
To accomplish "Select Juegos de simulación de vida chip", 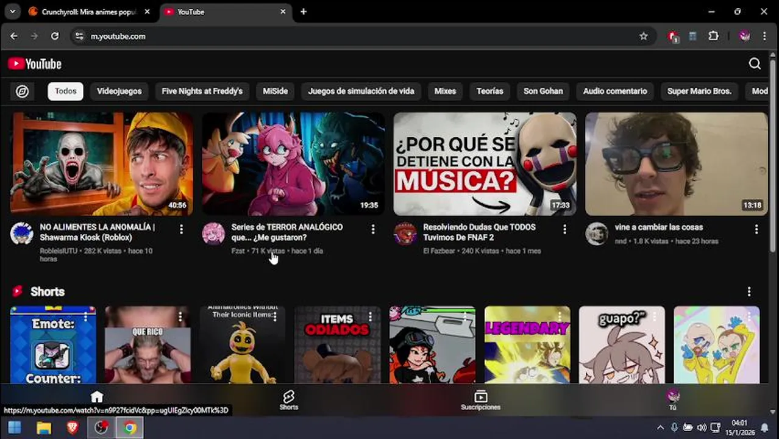I will (361, 91).
